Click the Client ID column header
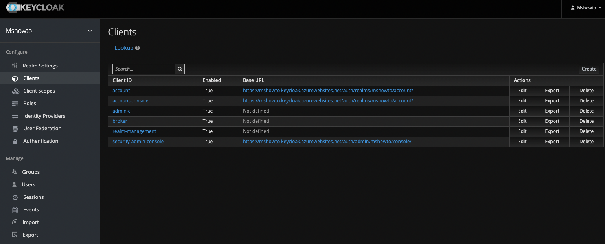605x244 pixels. 122,80
